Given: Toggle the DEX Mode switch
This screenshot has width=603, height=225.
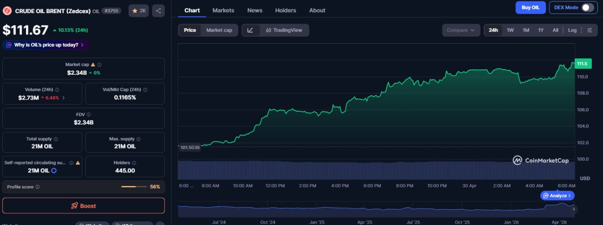Looking at the screenshot, I should pyautogui.click(x=587, y=8).
